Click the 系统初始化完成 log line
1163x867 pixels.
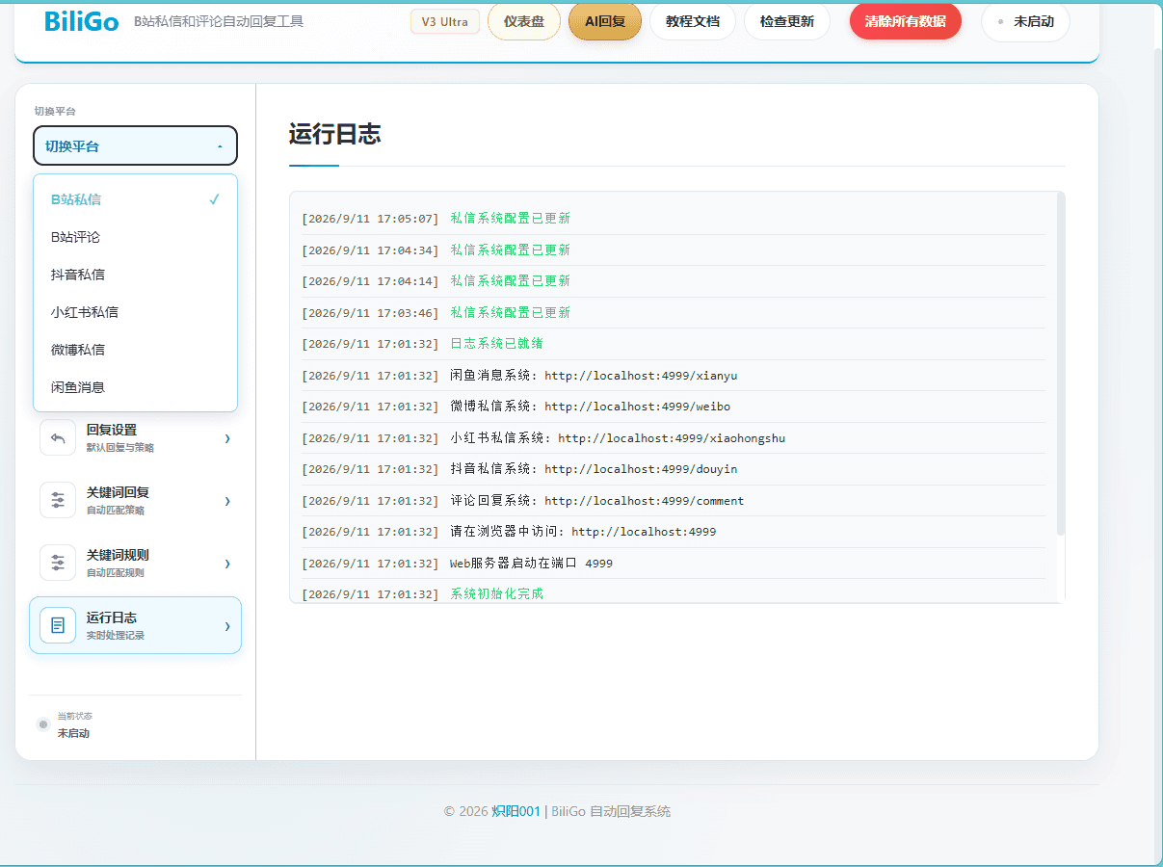(673, 591)
